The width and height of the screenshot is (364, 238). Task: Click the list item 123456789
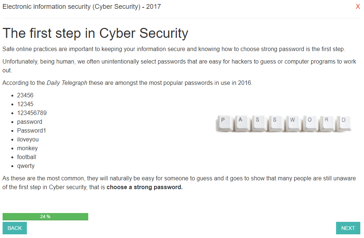tap(32, 113)
